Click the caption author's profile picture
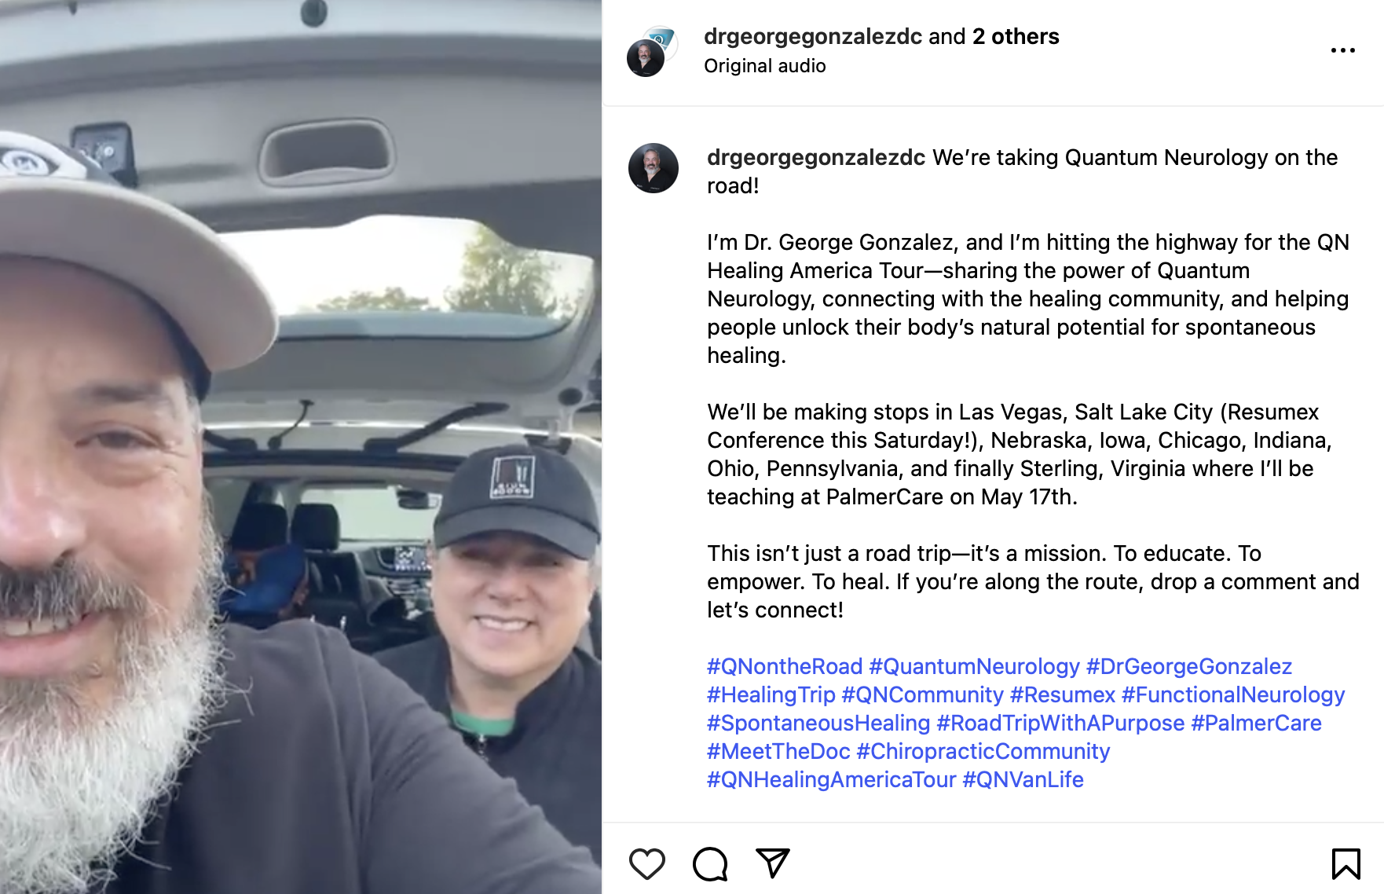Image resolution: width=1384 pixels, height=894 pixels. click(x=654, y=168)
